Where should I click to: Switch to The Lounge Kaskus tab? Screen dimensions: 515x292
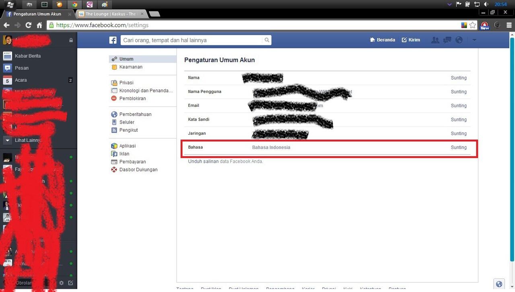(x=111, y=14)
